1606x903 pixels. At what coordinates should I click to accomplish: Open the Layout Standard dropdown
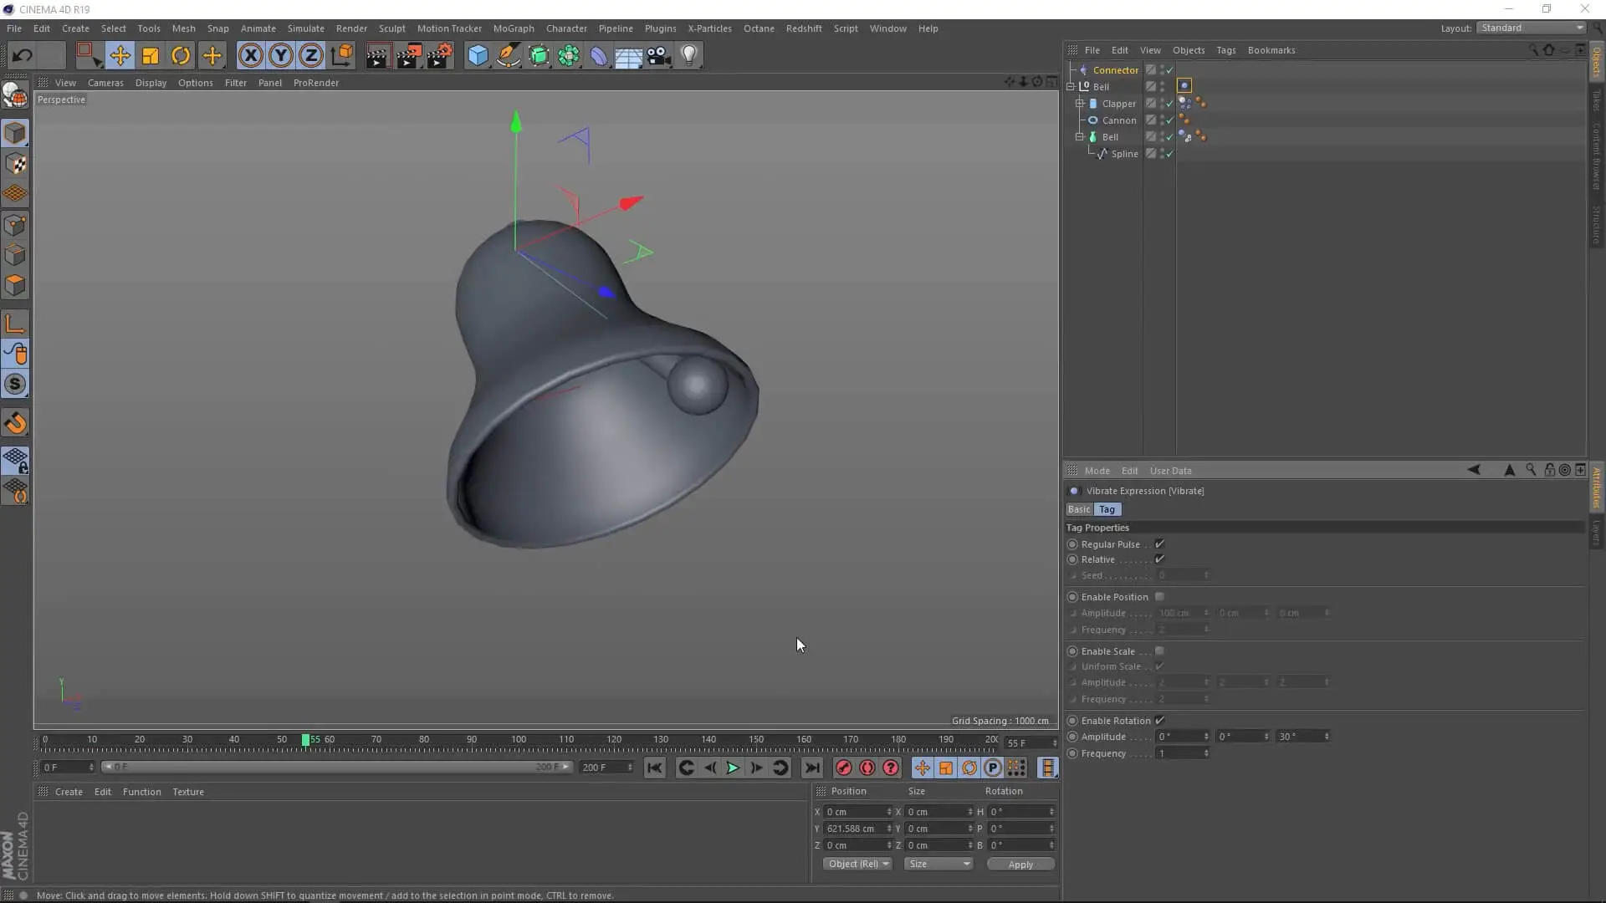1532,28
